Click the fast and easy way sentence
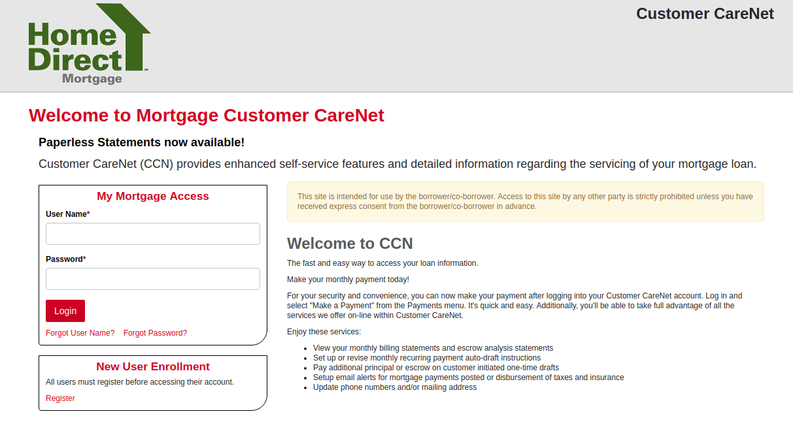This screenshot has width=793, height=433. (382, 263)
